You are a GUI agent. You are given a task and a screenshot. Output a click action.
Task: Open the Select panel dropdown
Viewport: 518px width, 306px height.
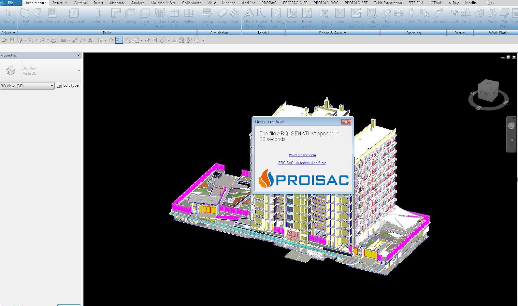pos(8,33)
